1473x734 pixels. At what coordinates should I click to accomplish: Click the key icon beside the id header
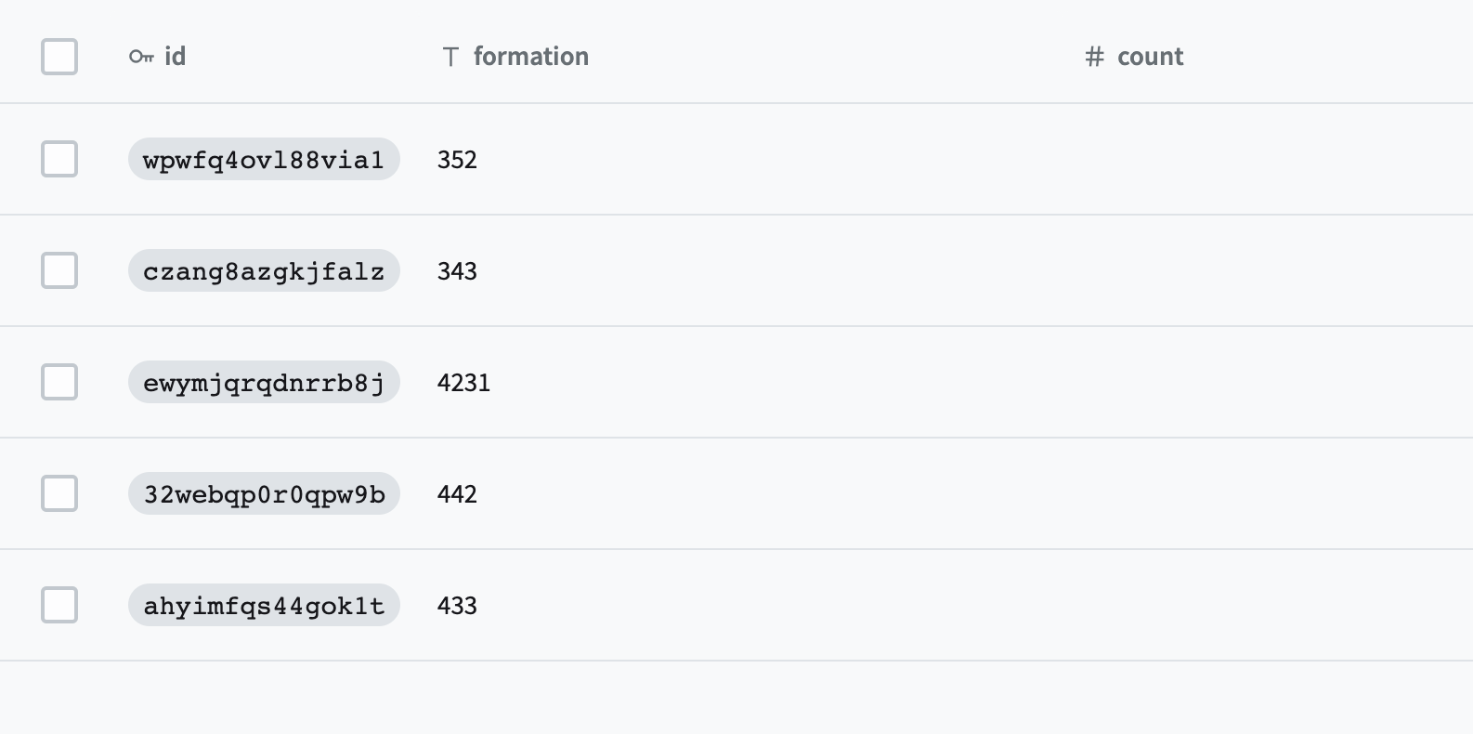[141, 56]
